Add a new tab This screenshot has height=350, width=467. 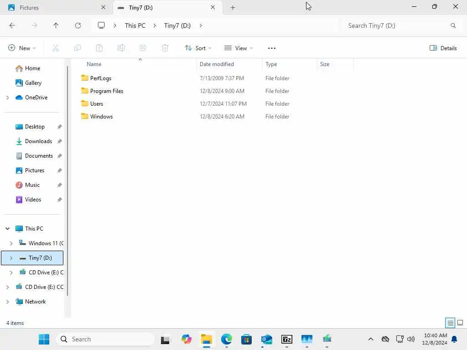233,8
